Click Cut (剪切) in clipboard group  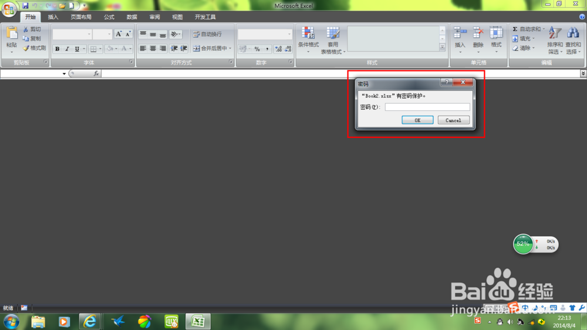coord(32,29)
